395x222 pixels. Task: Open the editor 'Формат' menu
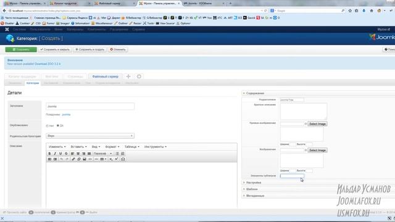tap(112, 147)
